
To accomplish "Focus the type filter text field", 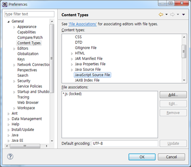I will click(x=29, y=14).
